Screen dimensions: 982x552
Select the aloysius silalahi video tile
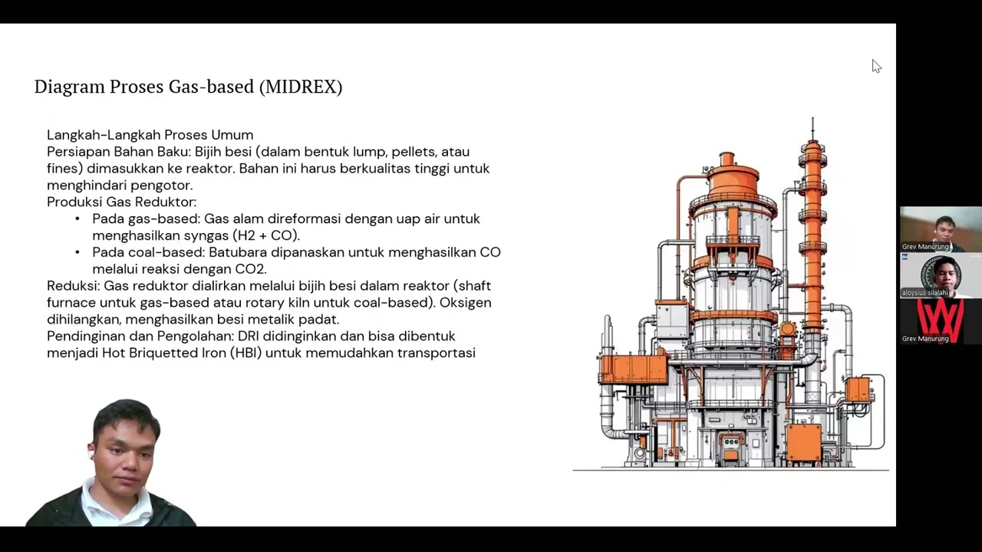941,275
